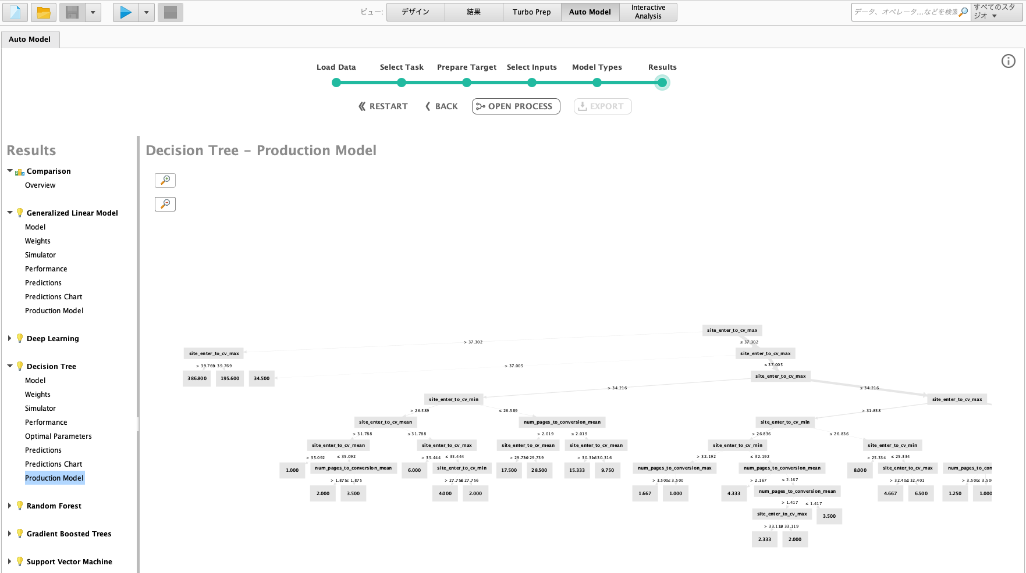Open dropdown arrow next to save icon

click(x=93, y=12)
